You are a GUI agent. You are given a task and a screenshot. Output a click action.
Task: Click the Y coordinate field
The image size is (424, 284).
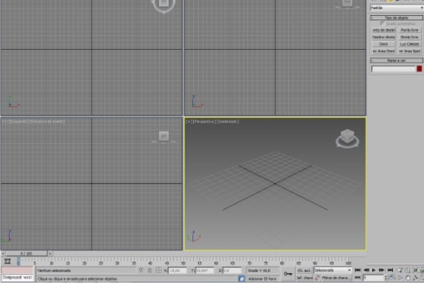click(204, 270)
